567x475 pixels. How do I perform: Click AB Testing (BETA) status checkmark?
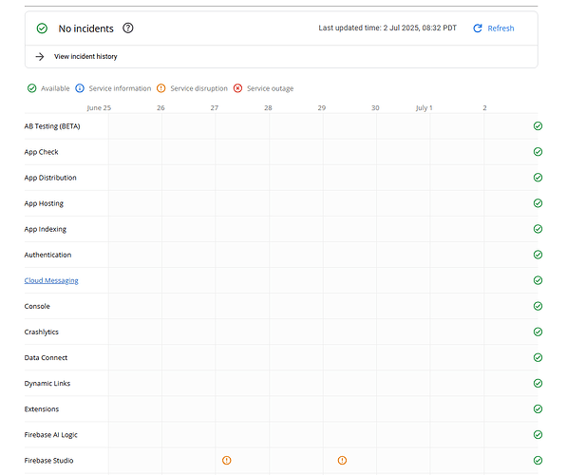(x=538, y=126)
